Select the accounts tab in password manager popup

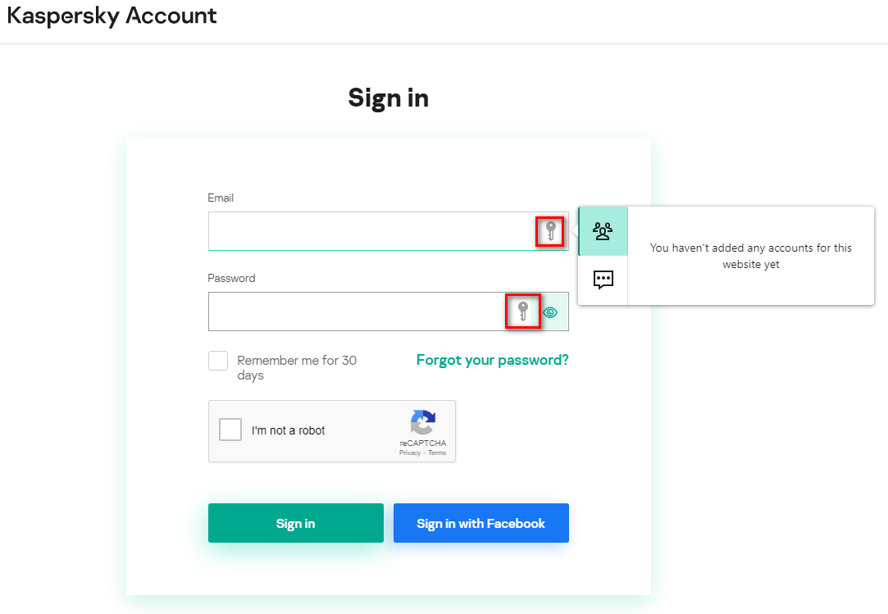pyautogui.click(x=603, y=231)
